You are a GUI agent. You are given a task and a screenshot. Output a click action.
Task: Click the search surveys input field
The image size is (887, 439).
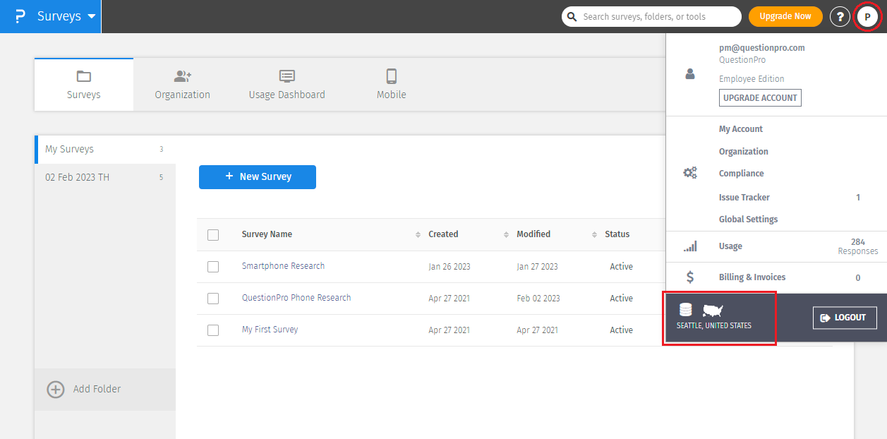point(656,17)
